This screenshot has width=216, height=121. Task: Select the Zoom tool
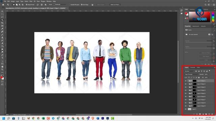(2, 70)
